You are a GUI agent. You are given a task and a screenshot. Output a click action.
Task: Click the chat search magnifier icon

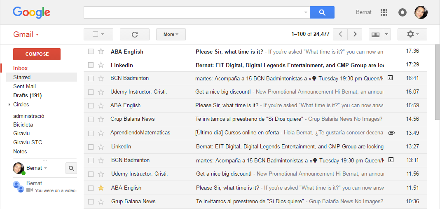click(x=71, y=168)
